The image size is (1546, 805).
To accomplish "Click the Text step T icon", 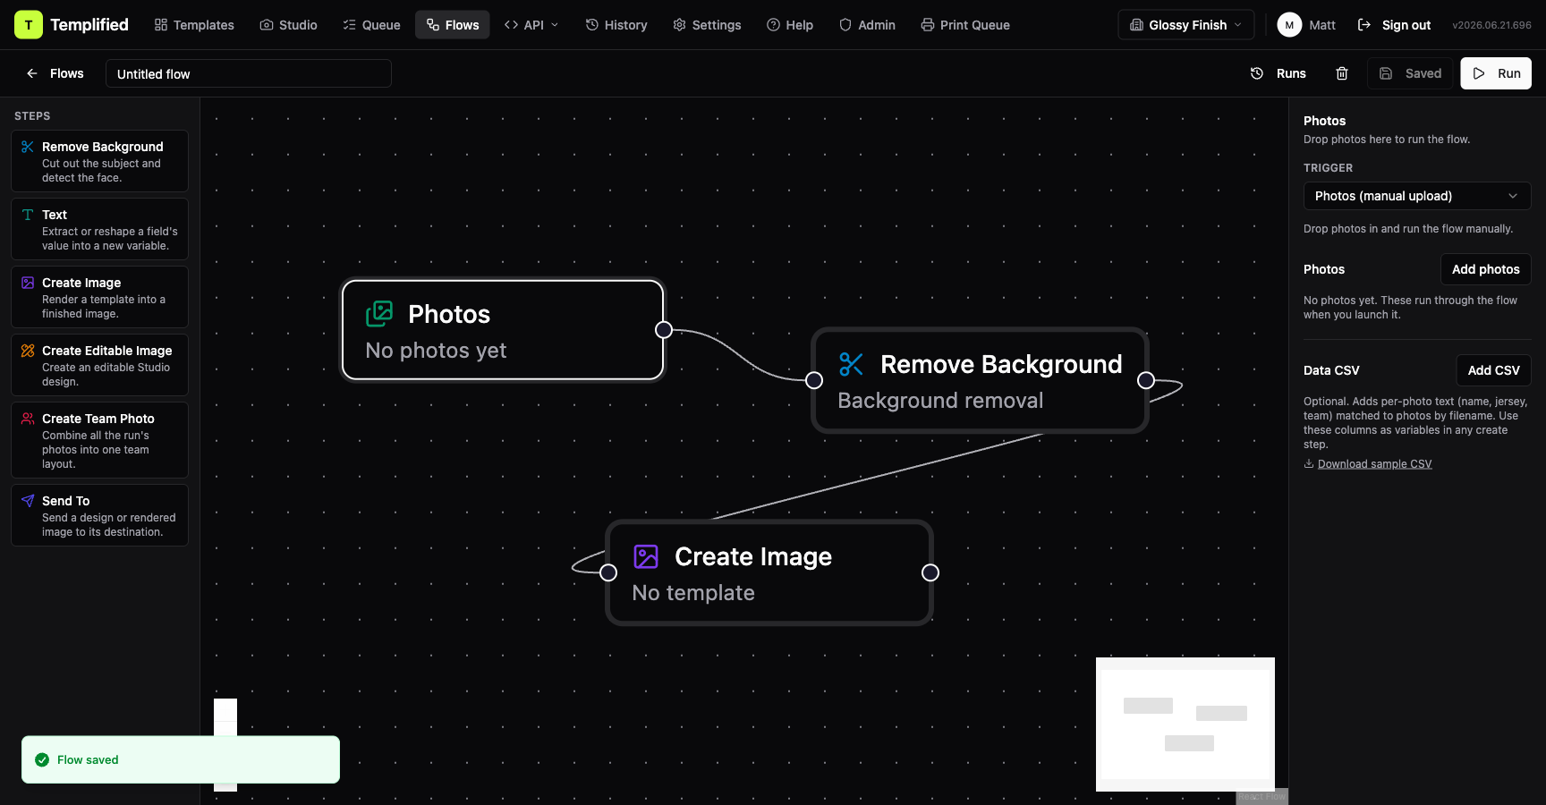I will point(28,215).
